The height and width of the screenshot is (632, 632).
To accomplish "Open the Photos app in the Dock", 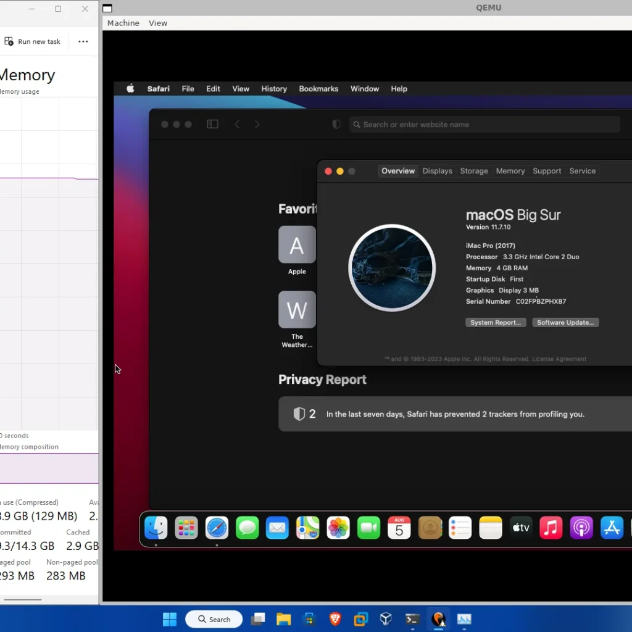I will coord(338,528).
